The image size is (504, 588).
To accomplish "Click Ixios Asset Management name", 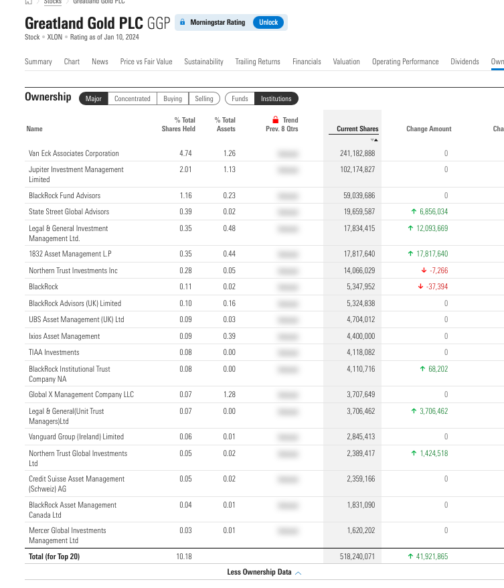I will [64, 336].
